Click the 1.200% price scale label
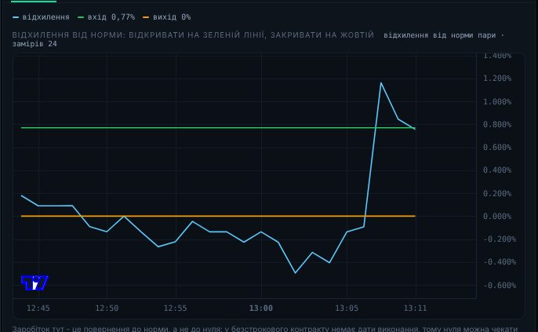Viewport: 538px width, 332px height. click(x=497, y=78)
